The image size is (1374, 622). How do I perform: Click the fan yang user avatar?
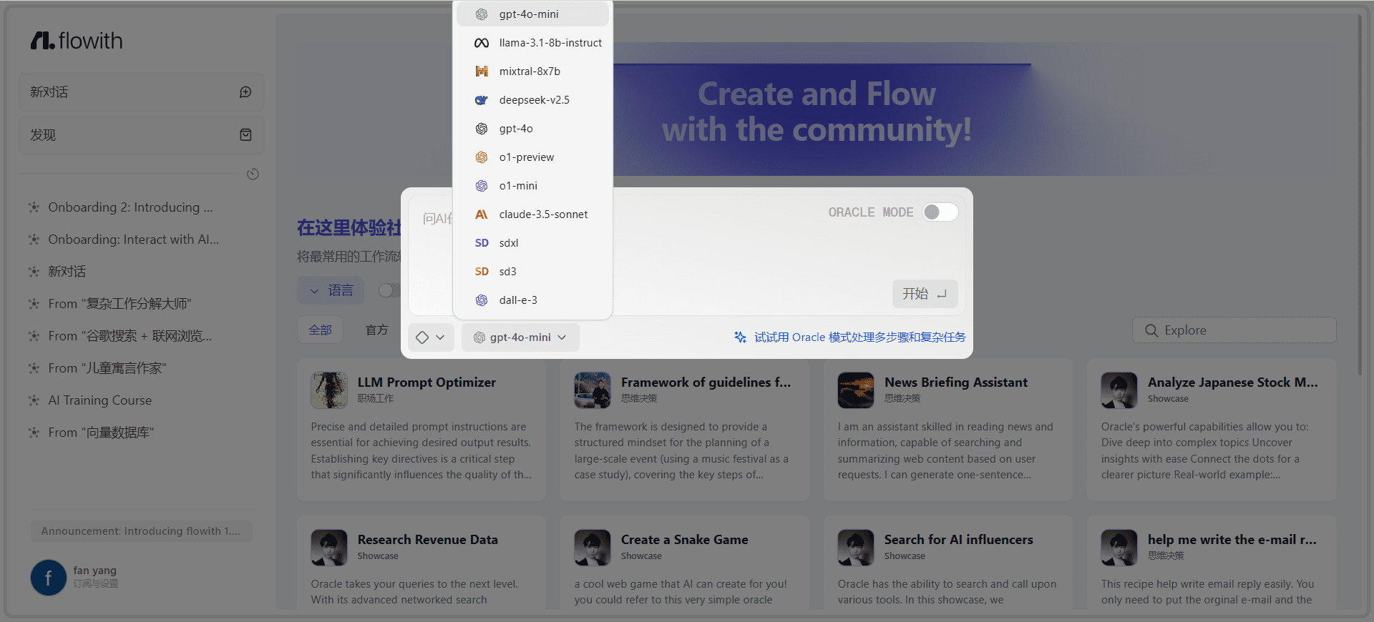pos(48,578)
